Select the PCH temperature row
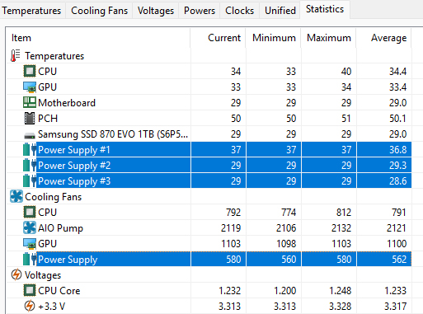Viewport: 423px width, 314px height. point(209,118)
